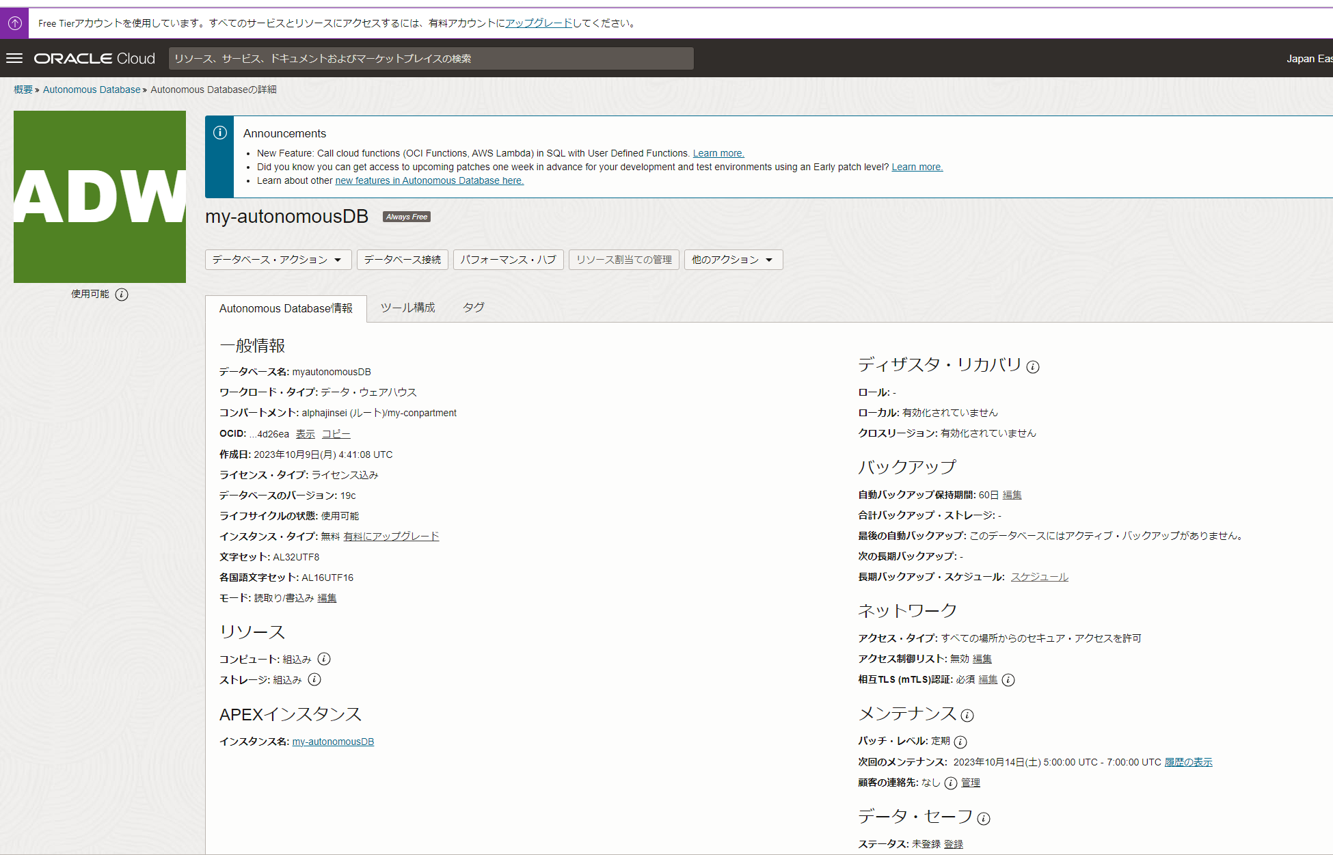Click info icon beside 相互TLS認証 field
The height and width of the screenshot is (855, 1333).
(1008, 679)
